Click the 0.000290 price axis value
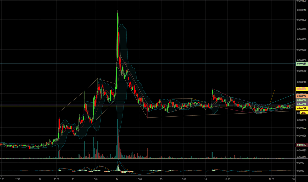This screenshot has width=308, height=182. pos(302,29)
